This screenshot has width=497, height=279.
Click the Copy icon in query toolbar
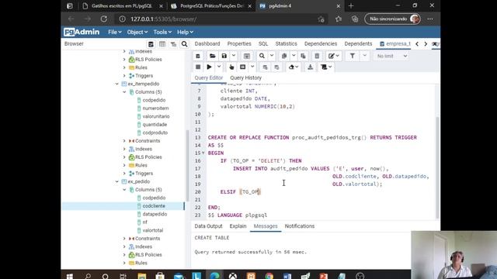[284, 56]
